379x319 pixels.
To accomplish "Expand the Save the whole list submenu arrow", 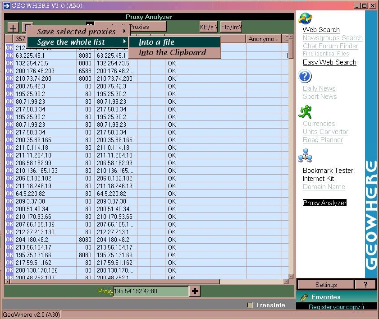I will (x=124, y=42).
